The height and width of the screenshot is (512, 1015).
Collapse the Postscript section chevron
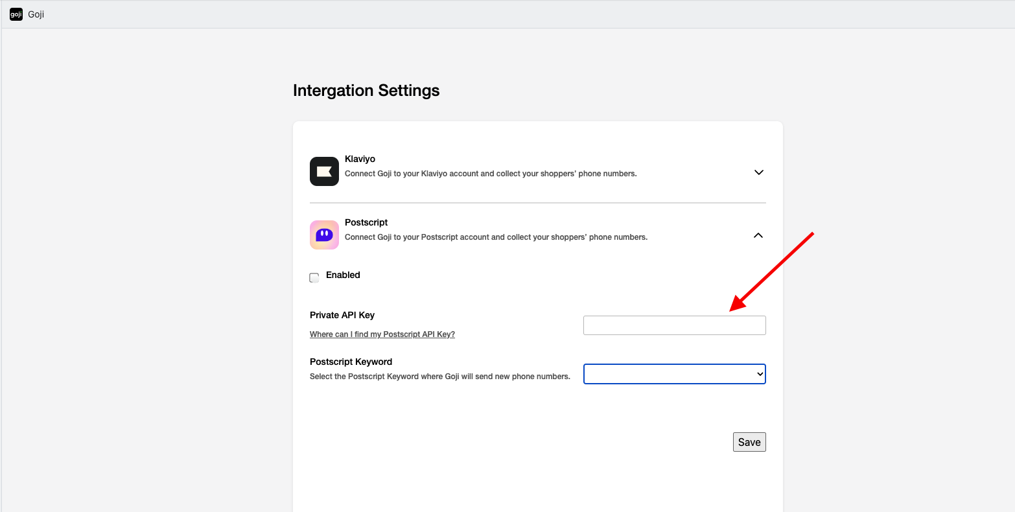tap(758, 236)
